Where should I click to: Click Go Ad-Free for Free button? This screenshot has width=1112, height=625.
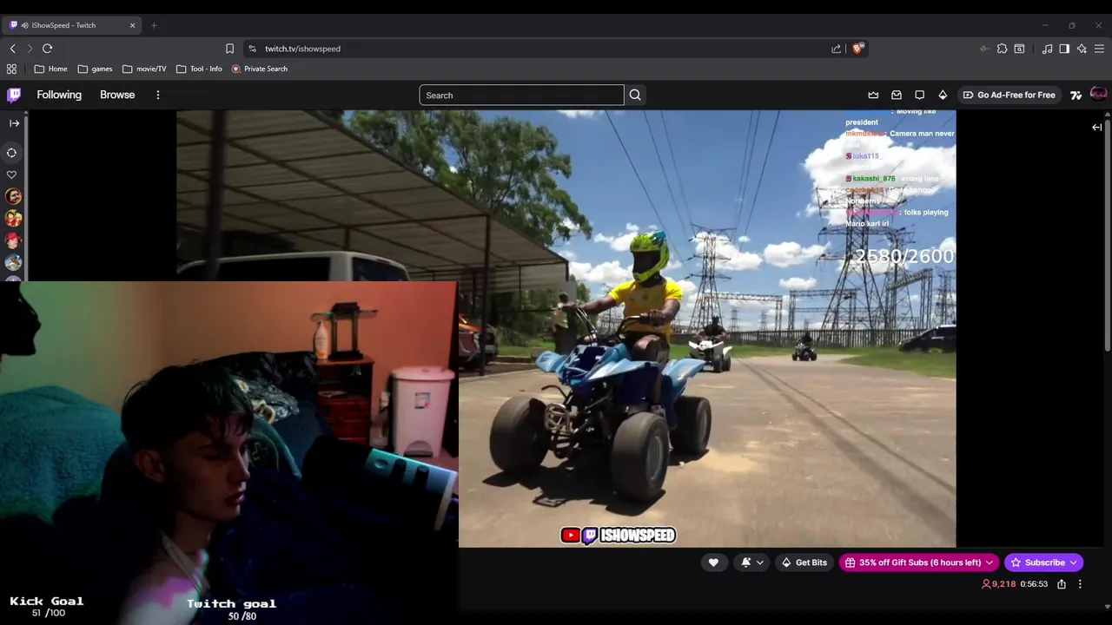pos(1009,95)
